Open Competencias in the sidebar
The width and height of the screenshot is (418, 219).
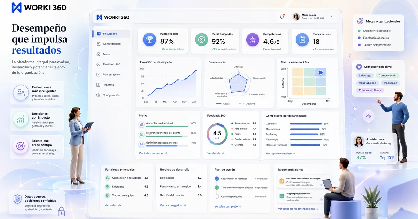[x=111, y=44]
